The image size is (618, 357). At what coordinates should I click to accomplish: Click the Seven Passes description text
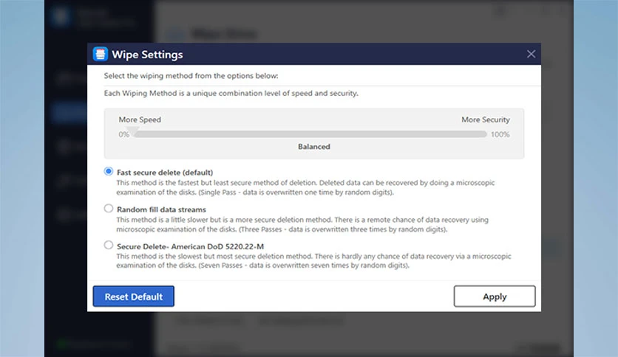pyautogui.click(x=313, y=260)
